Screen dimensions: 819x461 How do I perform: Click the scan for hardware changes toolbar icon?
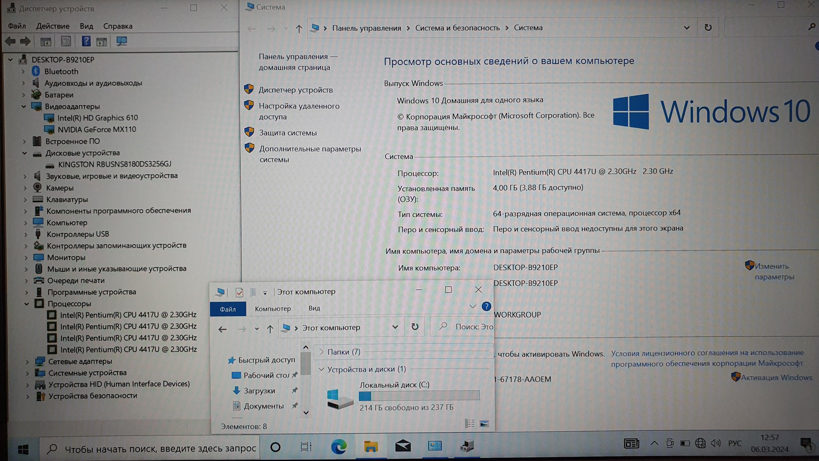(x=122, y=41)
